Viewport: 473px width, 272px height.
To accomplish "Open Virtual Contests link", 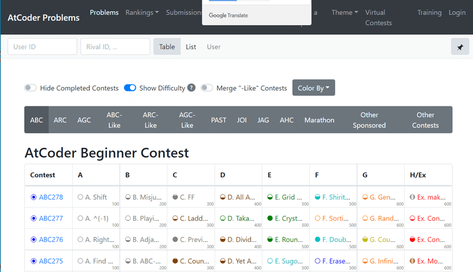I will [x=378, y=18].
